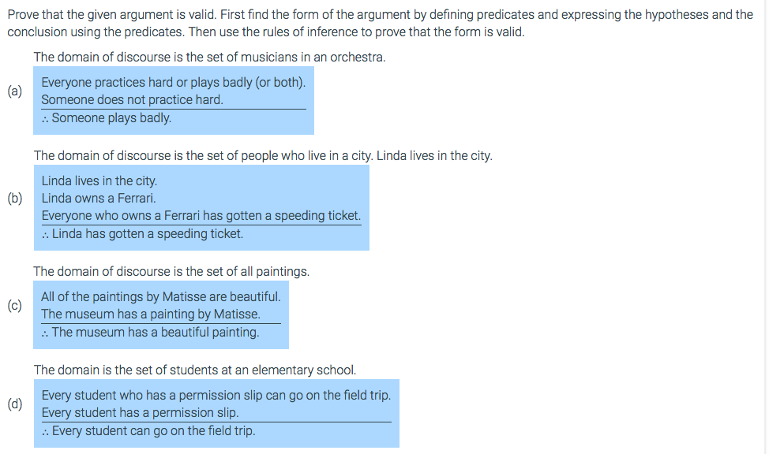
Task: Click the set of all paintings domain sentence
Action: click(x=171, y=271)
